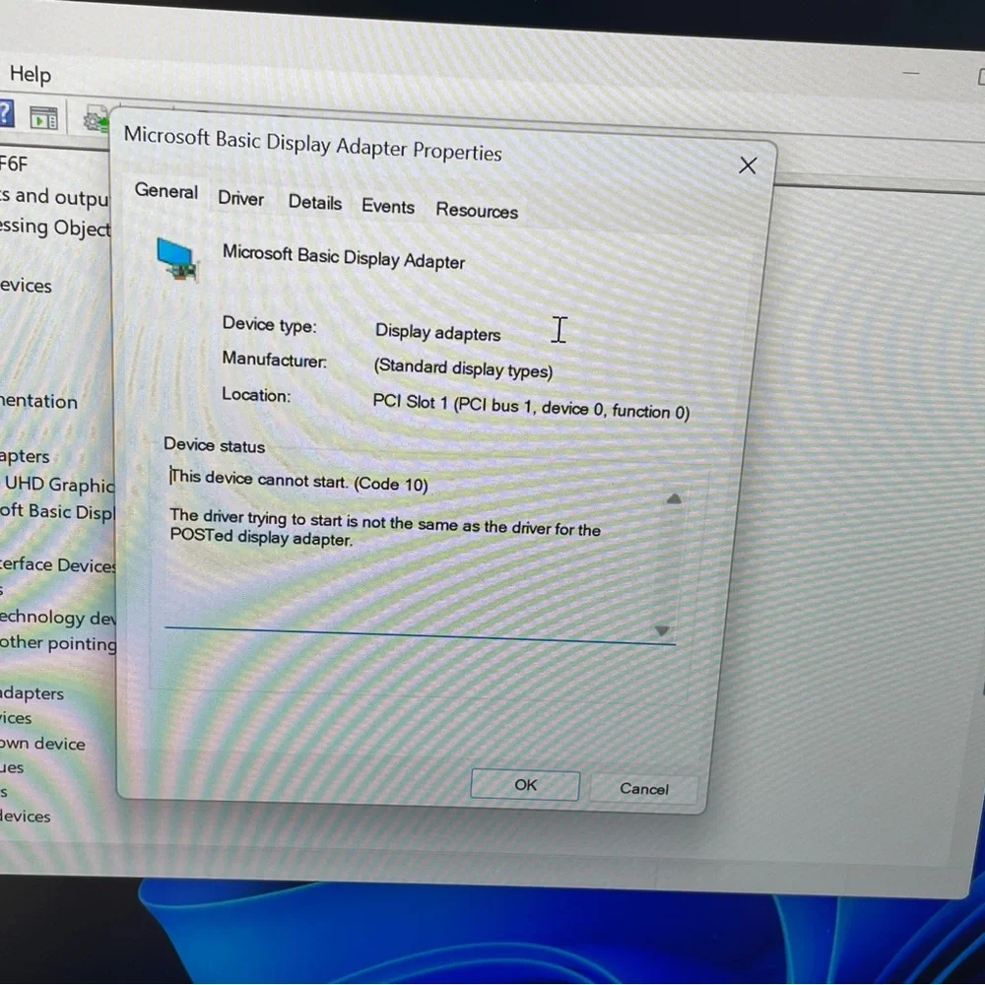Close the Adapter Properties dialog with X
The width and height of the screenshot is (985, 985).
(748, 165)
